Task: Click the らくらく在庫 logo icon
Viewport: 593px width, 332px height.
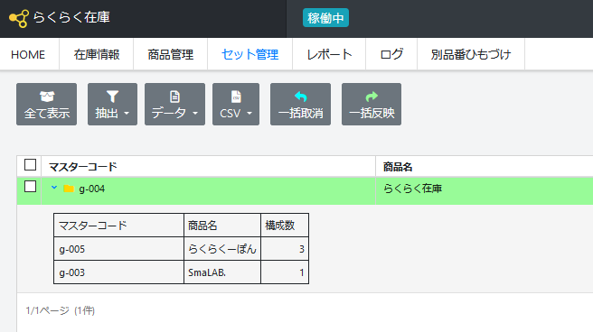Action: [19, 18]
